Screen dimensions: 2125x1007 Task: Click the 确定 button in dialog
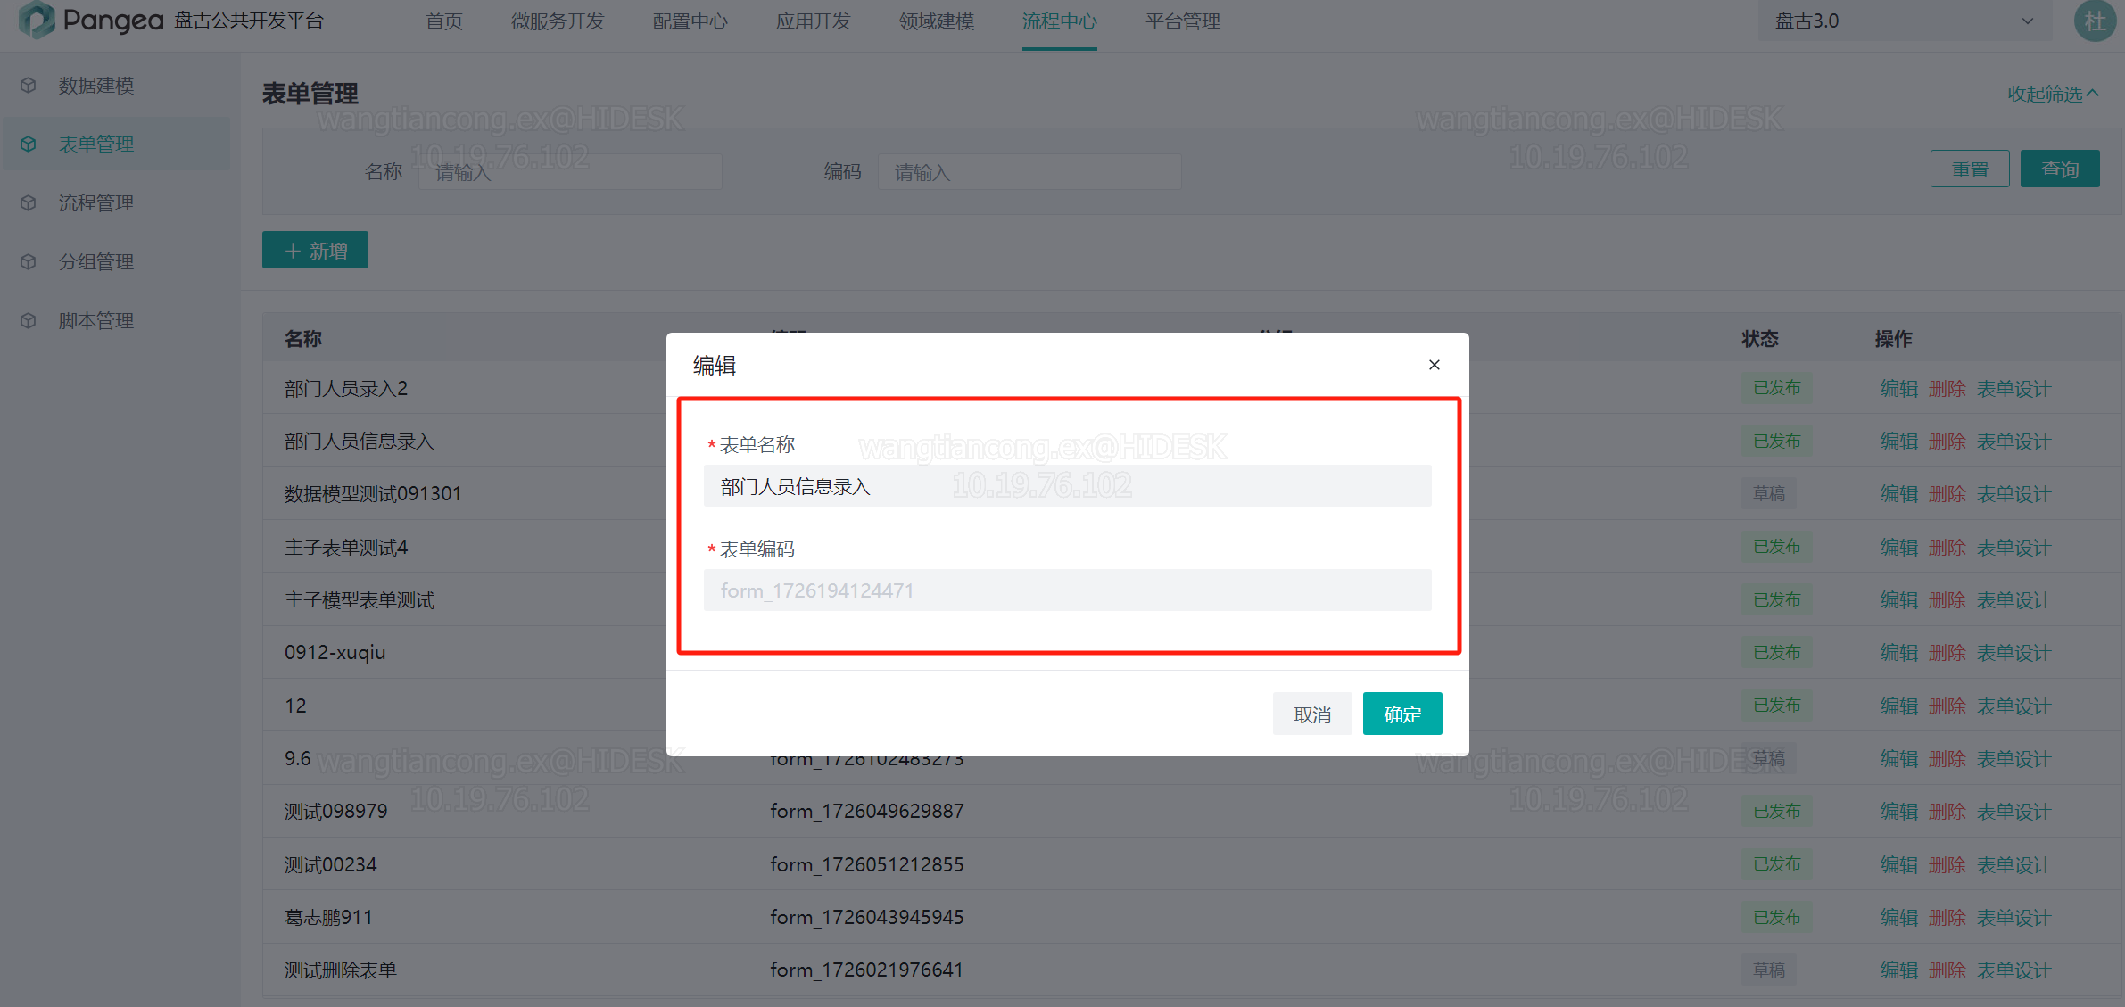(1402, 714)
